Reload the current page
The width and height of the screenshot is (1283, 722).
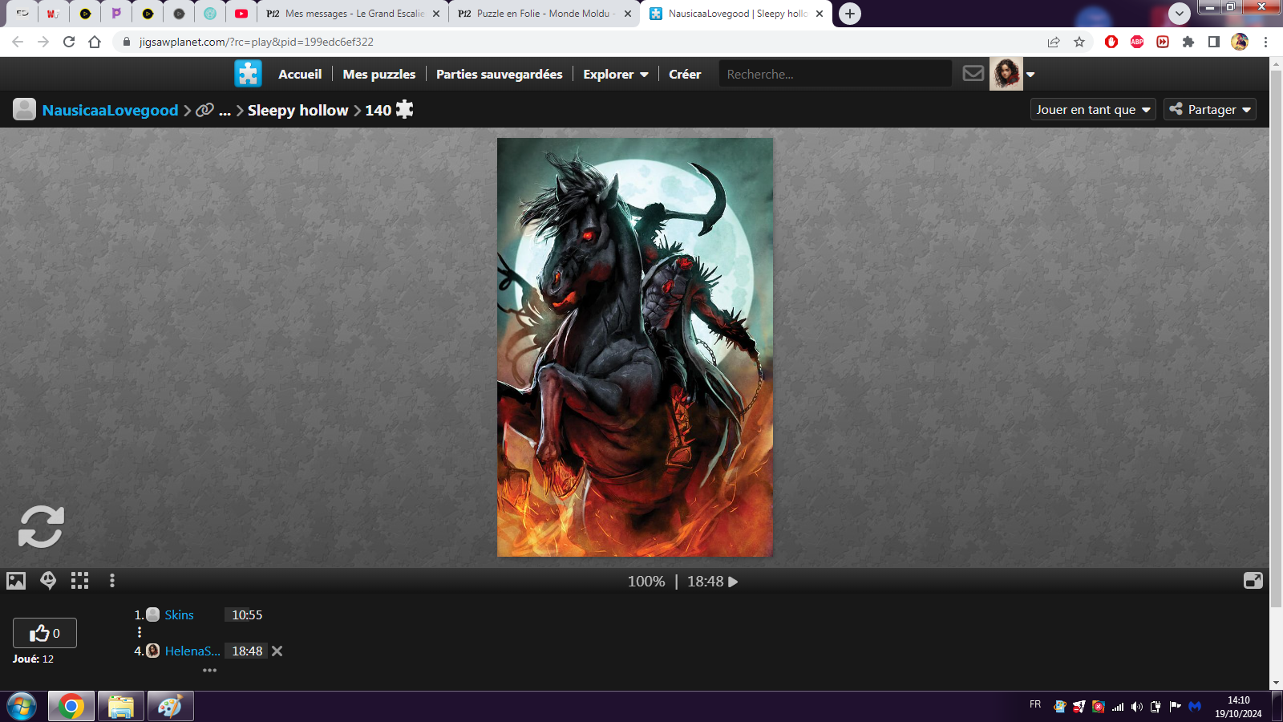pyautogui.click(x=69, y=42)
